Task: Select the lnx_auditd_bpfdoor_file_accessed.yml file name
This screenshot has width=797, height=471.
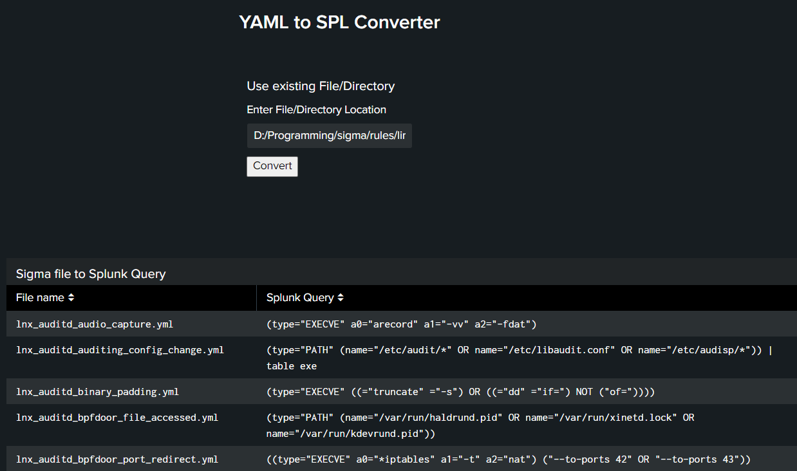Action: 117,418
